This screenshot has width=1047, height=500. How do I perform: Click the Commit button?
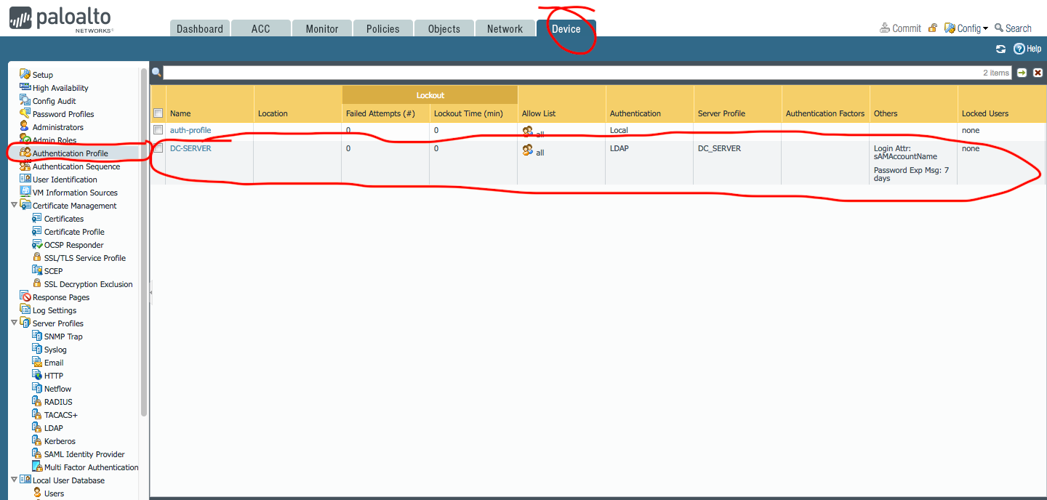900,28
